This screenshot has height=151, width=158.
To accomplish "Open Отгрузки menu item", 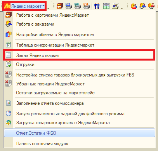I will 80,64.
